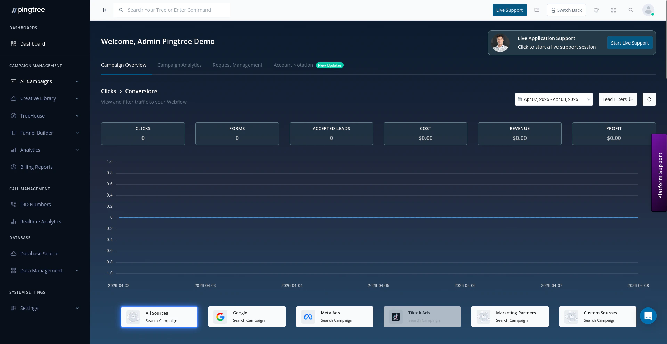
Task: Click the refresh icon next to Lead Filters
Action: (x=649, y=99)
